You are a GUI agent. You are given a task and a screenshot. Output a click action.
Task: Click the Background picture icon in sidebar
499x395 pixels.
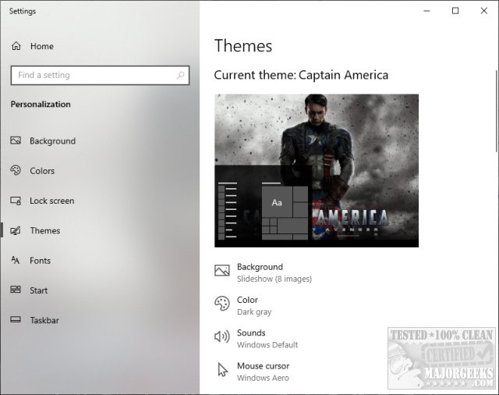(16, 141)
